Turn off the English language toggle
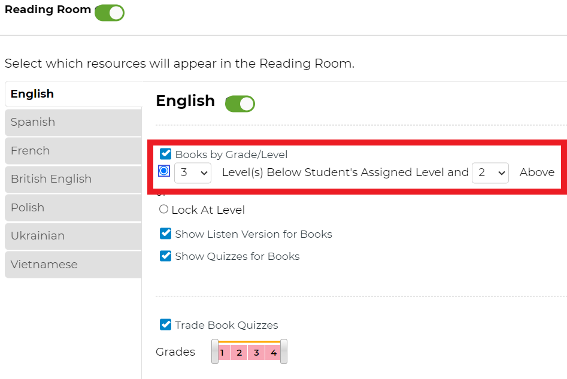The image size is (567, 379). coord(240,104)
